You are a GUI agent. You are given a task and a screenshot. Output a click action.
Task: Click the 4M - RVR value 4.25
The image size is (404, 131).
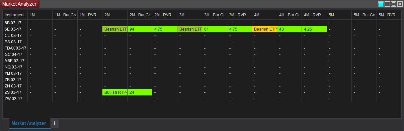pyautogui.click(x=314, y=29)
